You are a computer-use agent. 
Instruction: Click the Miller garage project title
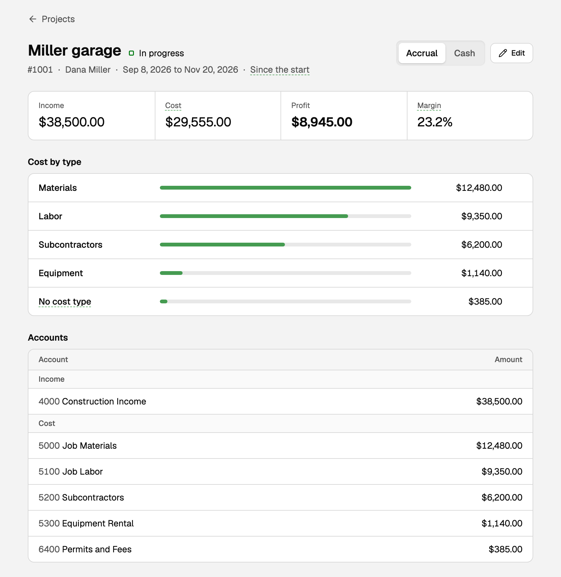(75, 51)
